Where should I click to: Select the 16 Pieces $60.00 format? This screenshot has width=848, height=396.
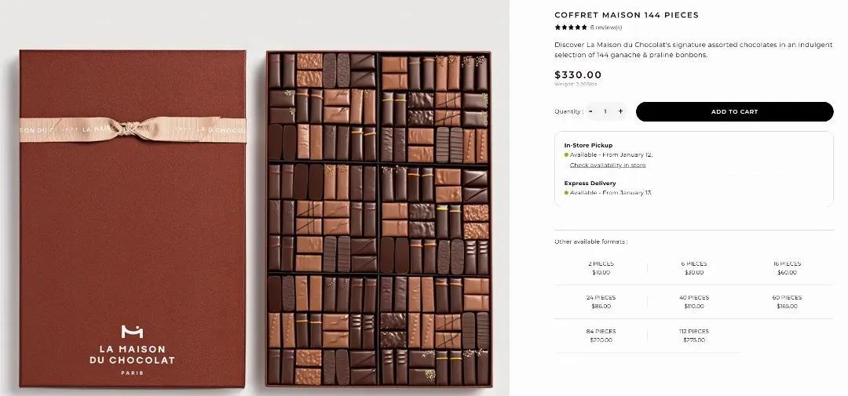tap(787, 268)
